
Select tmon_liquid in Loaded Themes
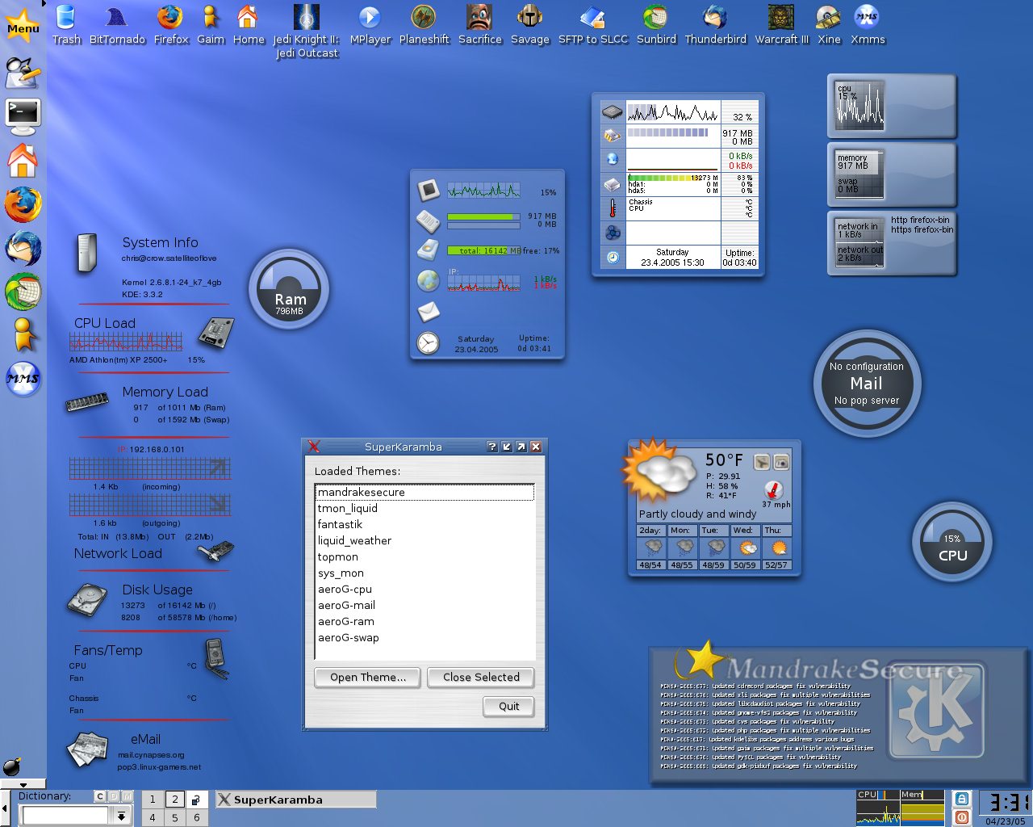click(x=424, y=508)
